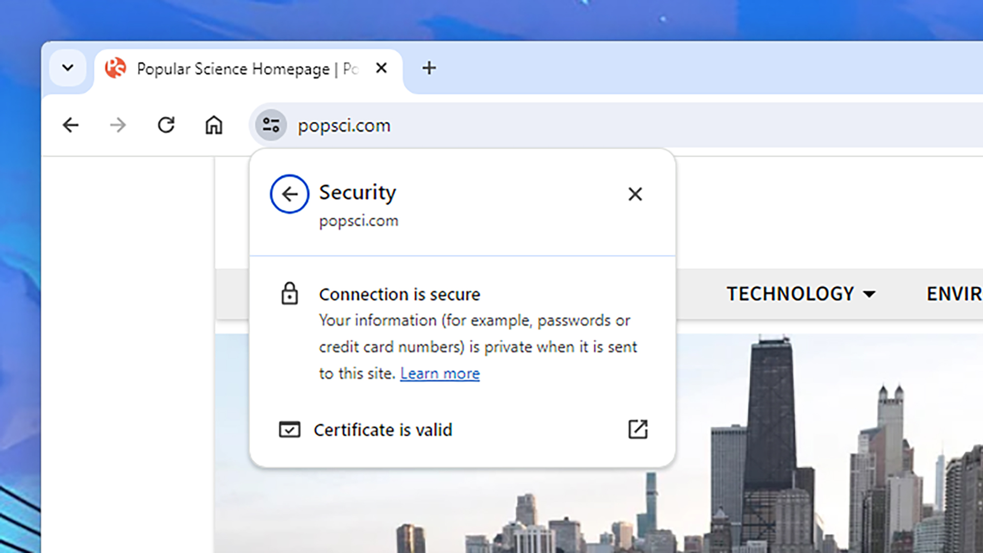983x553 pixels.
Task: Select the Popular Science Homepage tab
Action: (x=233, y=69)
